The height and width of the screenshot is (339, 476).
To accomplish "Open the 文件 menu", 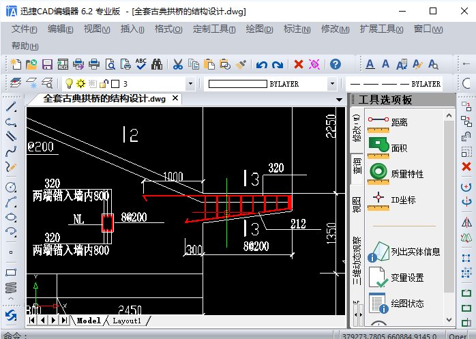I will 25,29.
